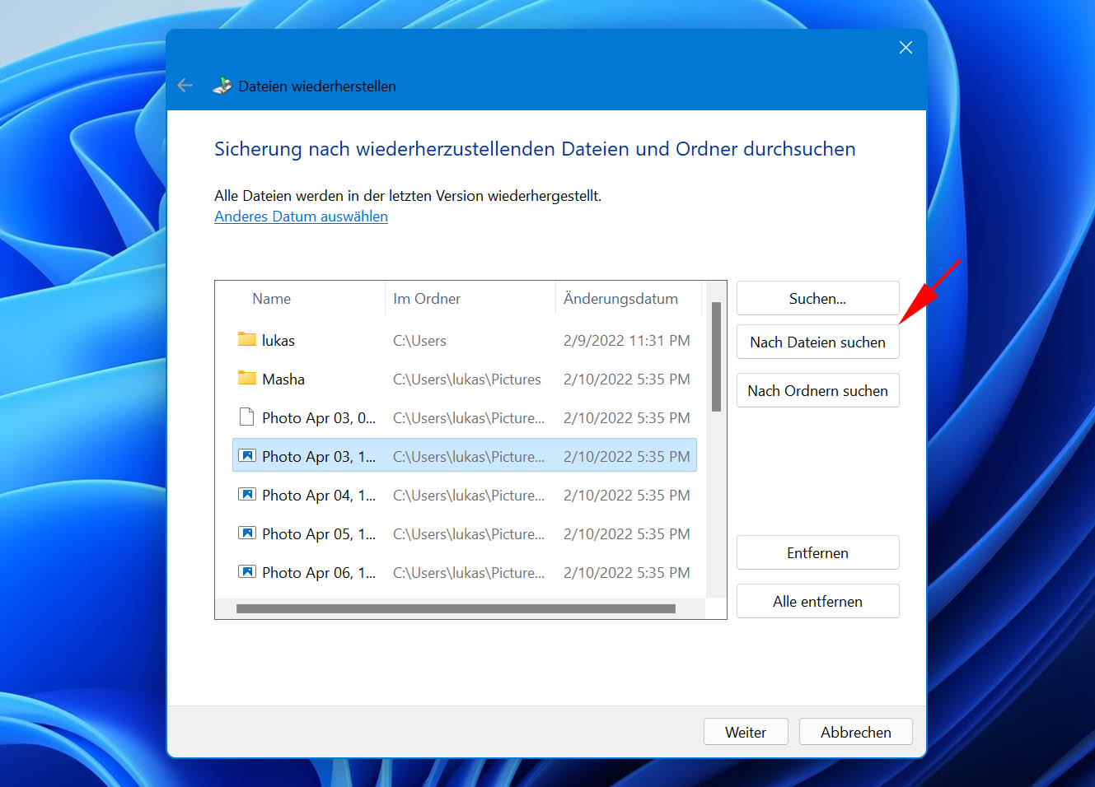Click Nach Ordnern suchen button
This screenshot has height=787, width=1095.
(x=817, y=390)
